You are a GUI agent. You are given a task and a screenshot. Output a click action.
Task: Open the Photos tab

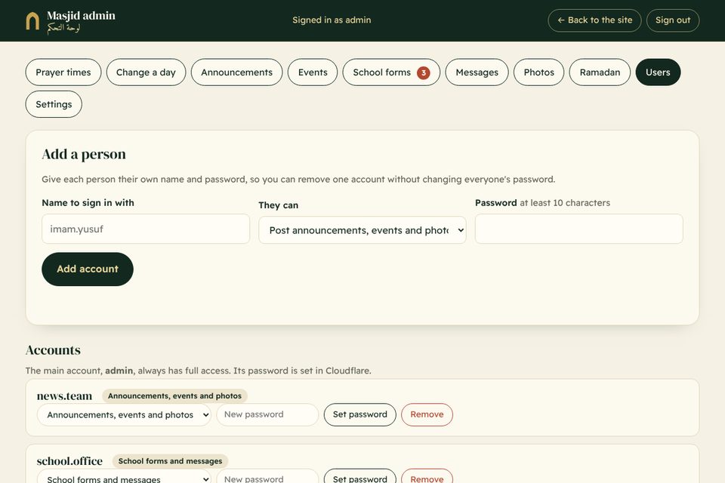point(538,72)
